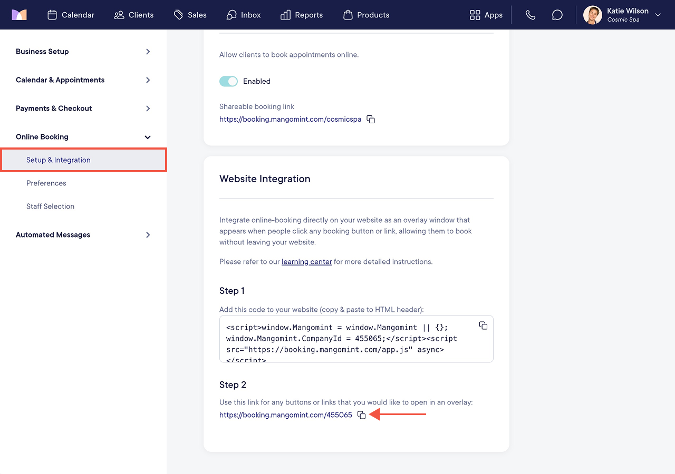Image resolution: width=675 pixels, height=474 pixels.
Task: Copy the Step 2 overlay link
Action: [361, 415]
